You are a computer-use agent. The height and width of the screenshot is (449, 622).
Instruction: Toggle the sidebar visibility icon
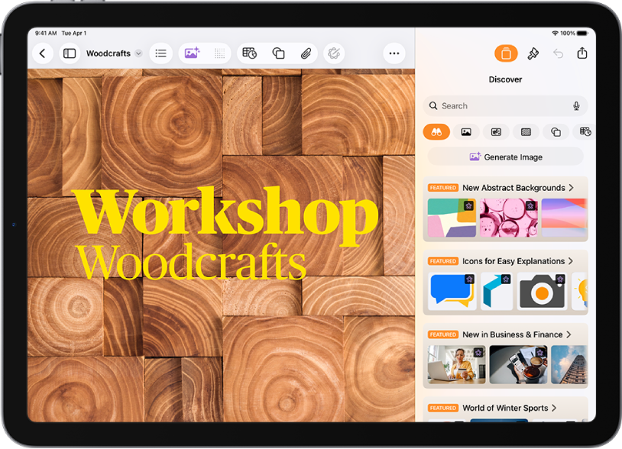coord(69,53)
